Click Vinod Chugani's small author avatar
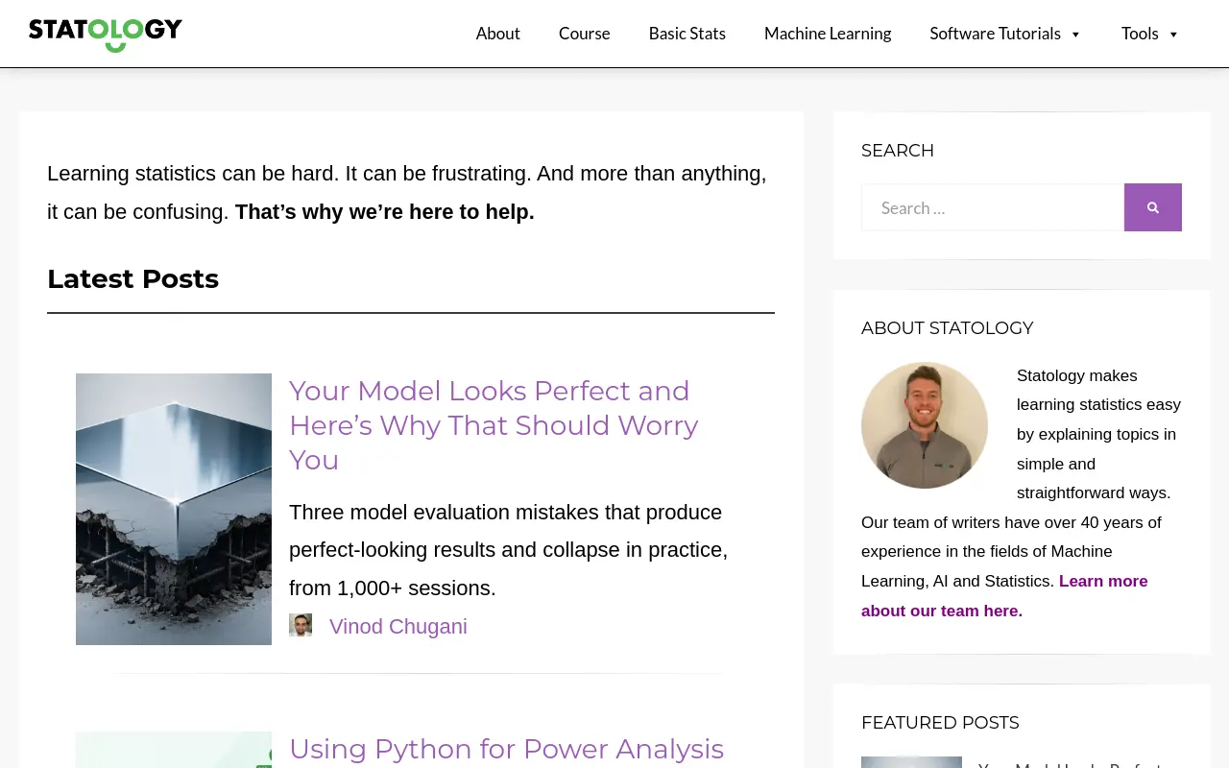 coord(301,626)
